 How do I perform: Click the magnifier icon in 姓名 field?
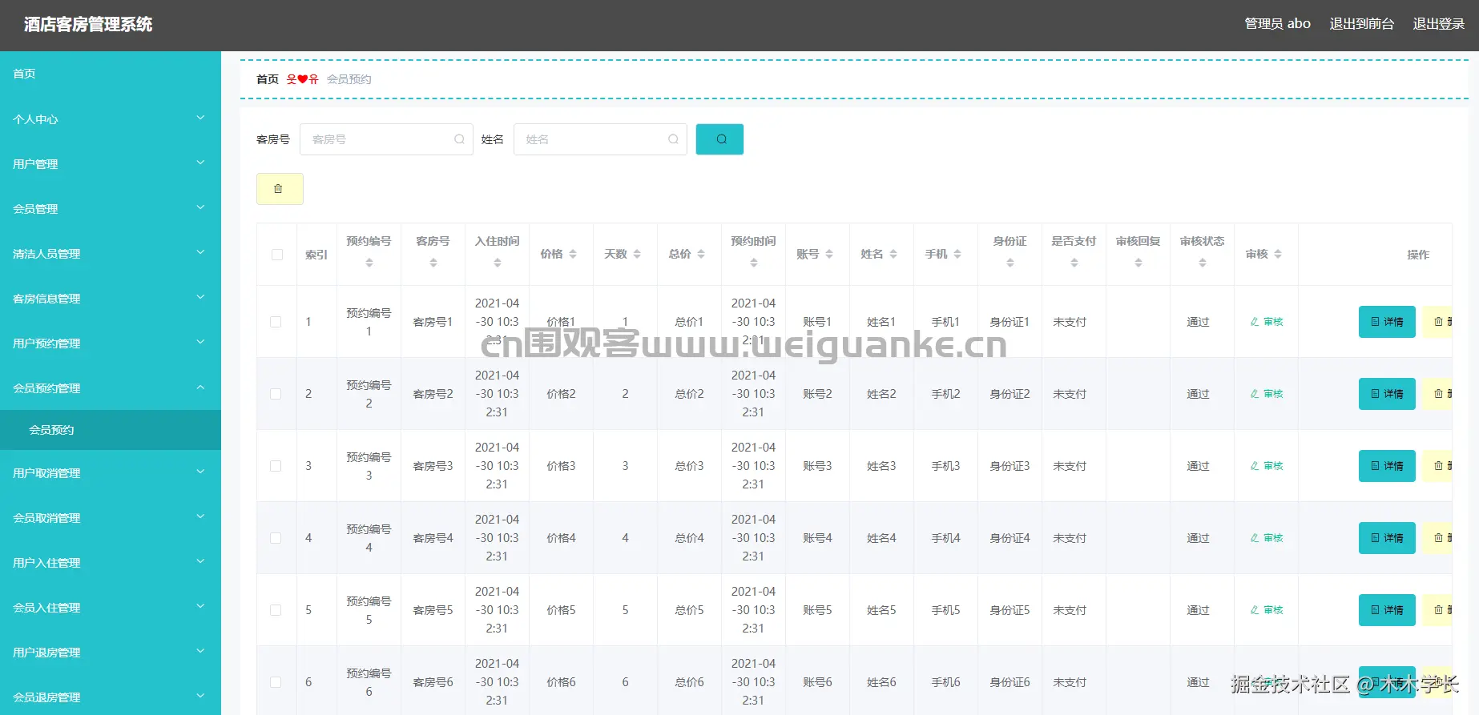click(673, 139)
